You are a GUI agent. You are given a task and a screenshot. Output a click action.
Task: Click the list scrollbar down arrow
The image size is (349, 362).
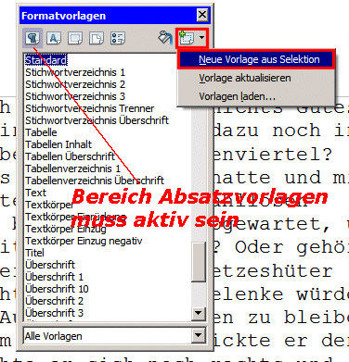[x=198, y=314]
